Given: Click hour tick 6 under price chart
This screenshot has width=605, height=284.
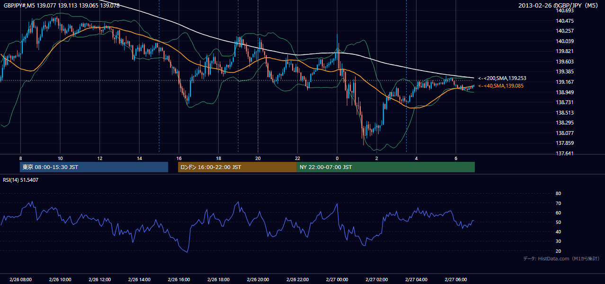Looking at the screenshot, I should pyautogui.click(x=456, y=158).
